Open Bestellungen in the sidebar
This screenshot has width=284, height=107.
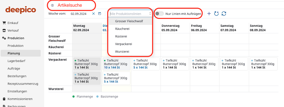pyautogui.click(x=17, y=76)
